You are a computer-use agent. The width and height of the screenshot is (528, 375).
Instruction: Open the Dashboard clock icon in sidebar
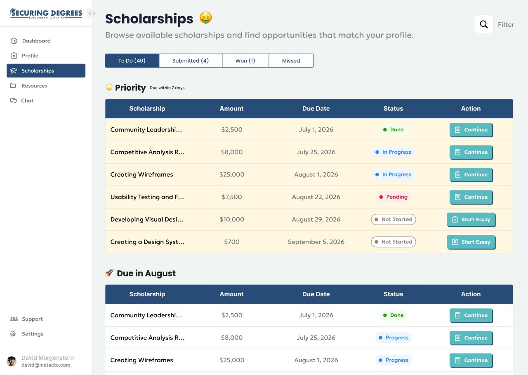[x=14, y=41]
